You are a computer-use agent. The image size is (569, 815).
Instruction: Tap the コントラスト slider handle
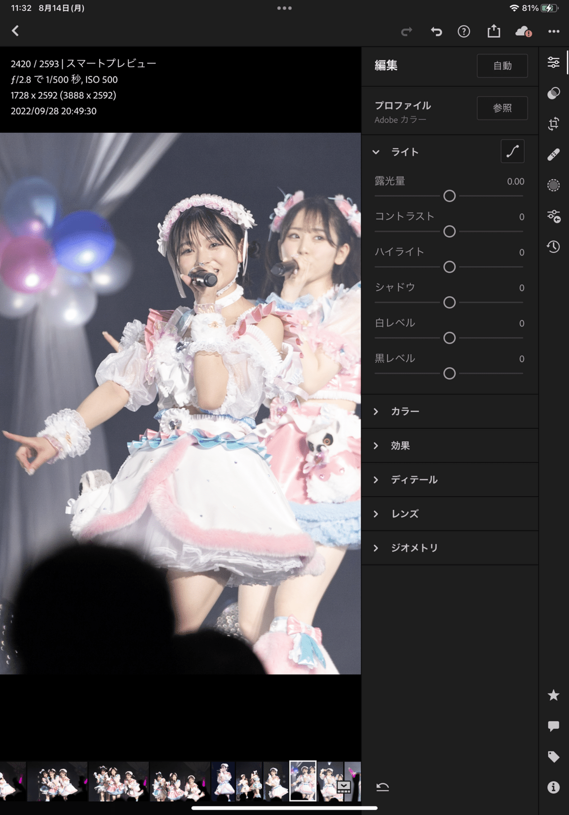coord(450,232)
